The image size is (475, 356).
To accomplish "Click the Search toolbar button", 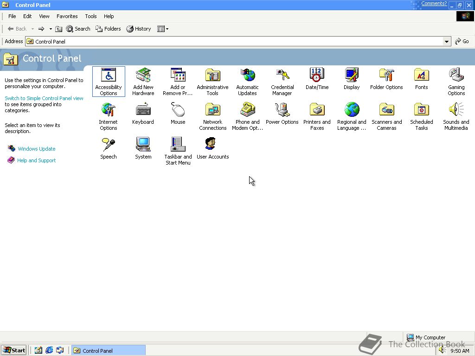I will 78,29.
